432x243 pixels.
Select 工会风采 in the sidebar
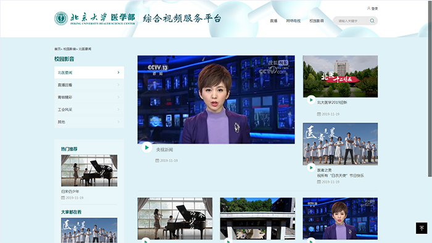pyautogui.click(x=89, y=109)
